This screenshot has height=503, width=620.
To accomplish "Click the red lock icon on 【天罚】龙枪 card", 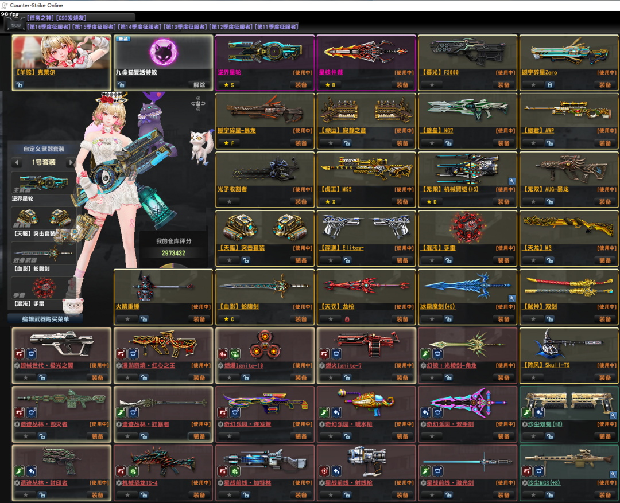I will pyautogui.click(x=347, y=319).
